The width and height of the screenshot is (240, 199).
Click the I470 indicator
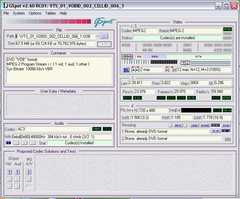point(227,45)
